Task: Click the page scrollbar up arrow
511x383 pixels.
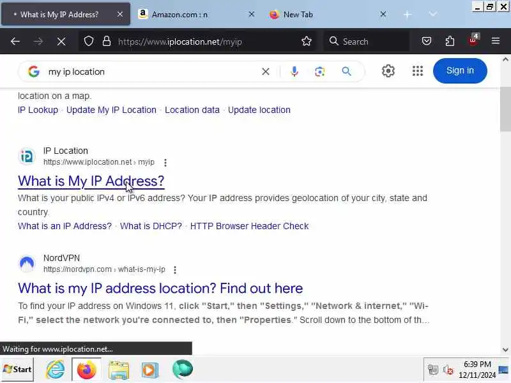Action: 505,59
